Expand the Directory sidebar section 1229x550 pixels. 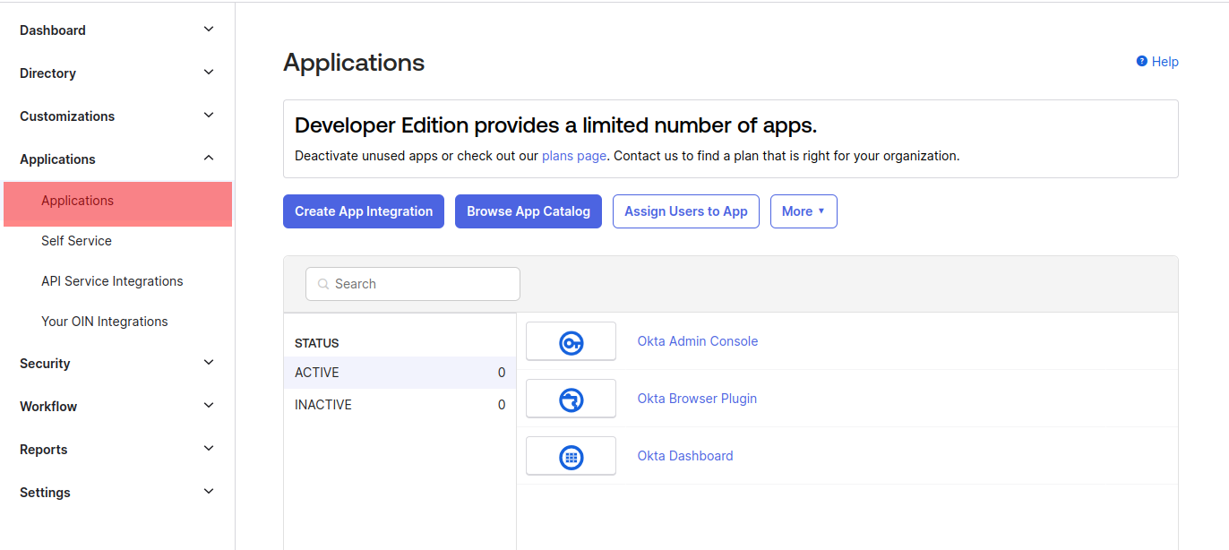[208, 73]
